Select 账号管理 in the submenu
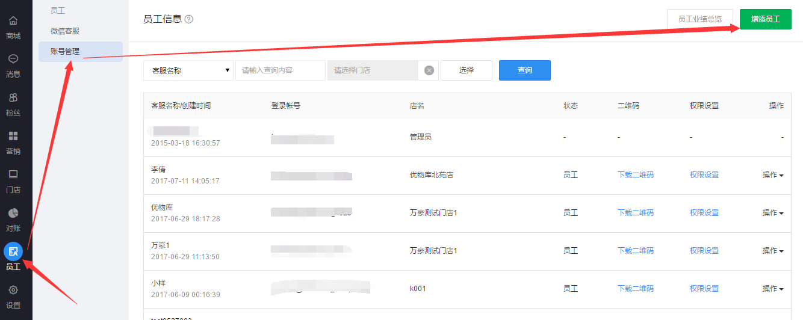Image resolution: width=803 pixels, height=320 pixels. (x=65, y=52)
